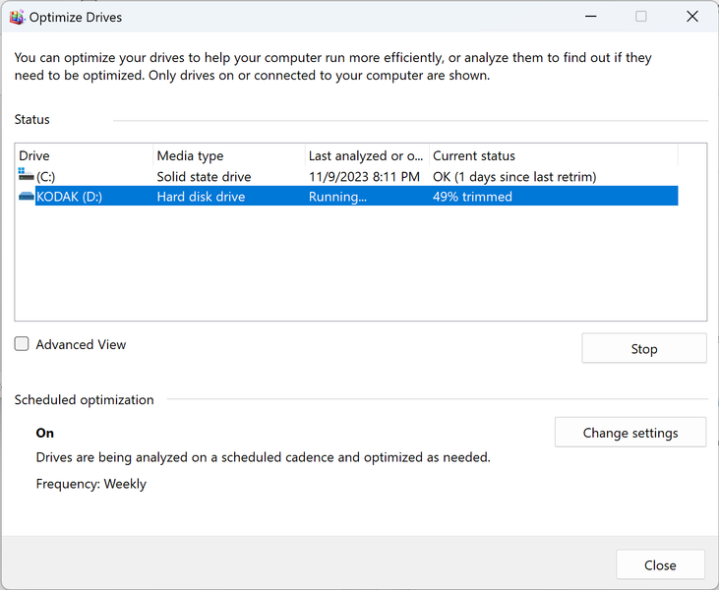
Task: Click the KODAK (D:) drive icon
Action: [x=26, y=197]
